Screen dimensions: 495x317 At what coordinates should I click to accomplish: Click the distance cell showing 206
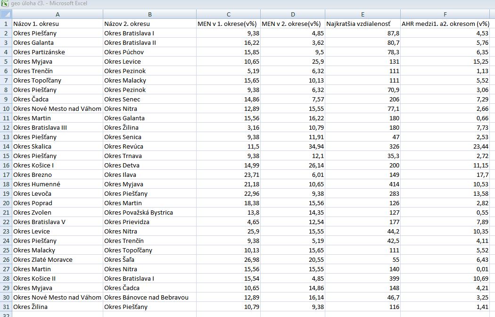[363, 99]
